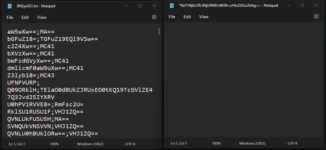Click line U0hPV1RVVE8=;RmFsc2U=
The image size is (326, 150).
(45, 105)
